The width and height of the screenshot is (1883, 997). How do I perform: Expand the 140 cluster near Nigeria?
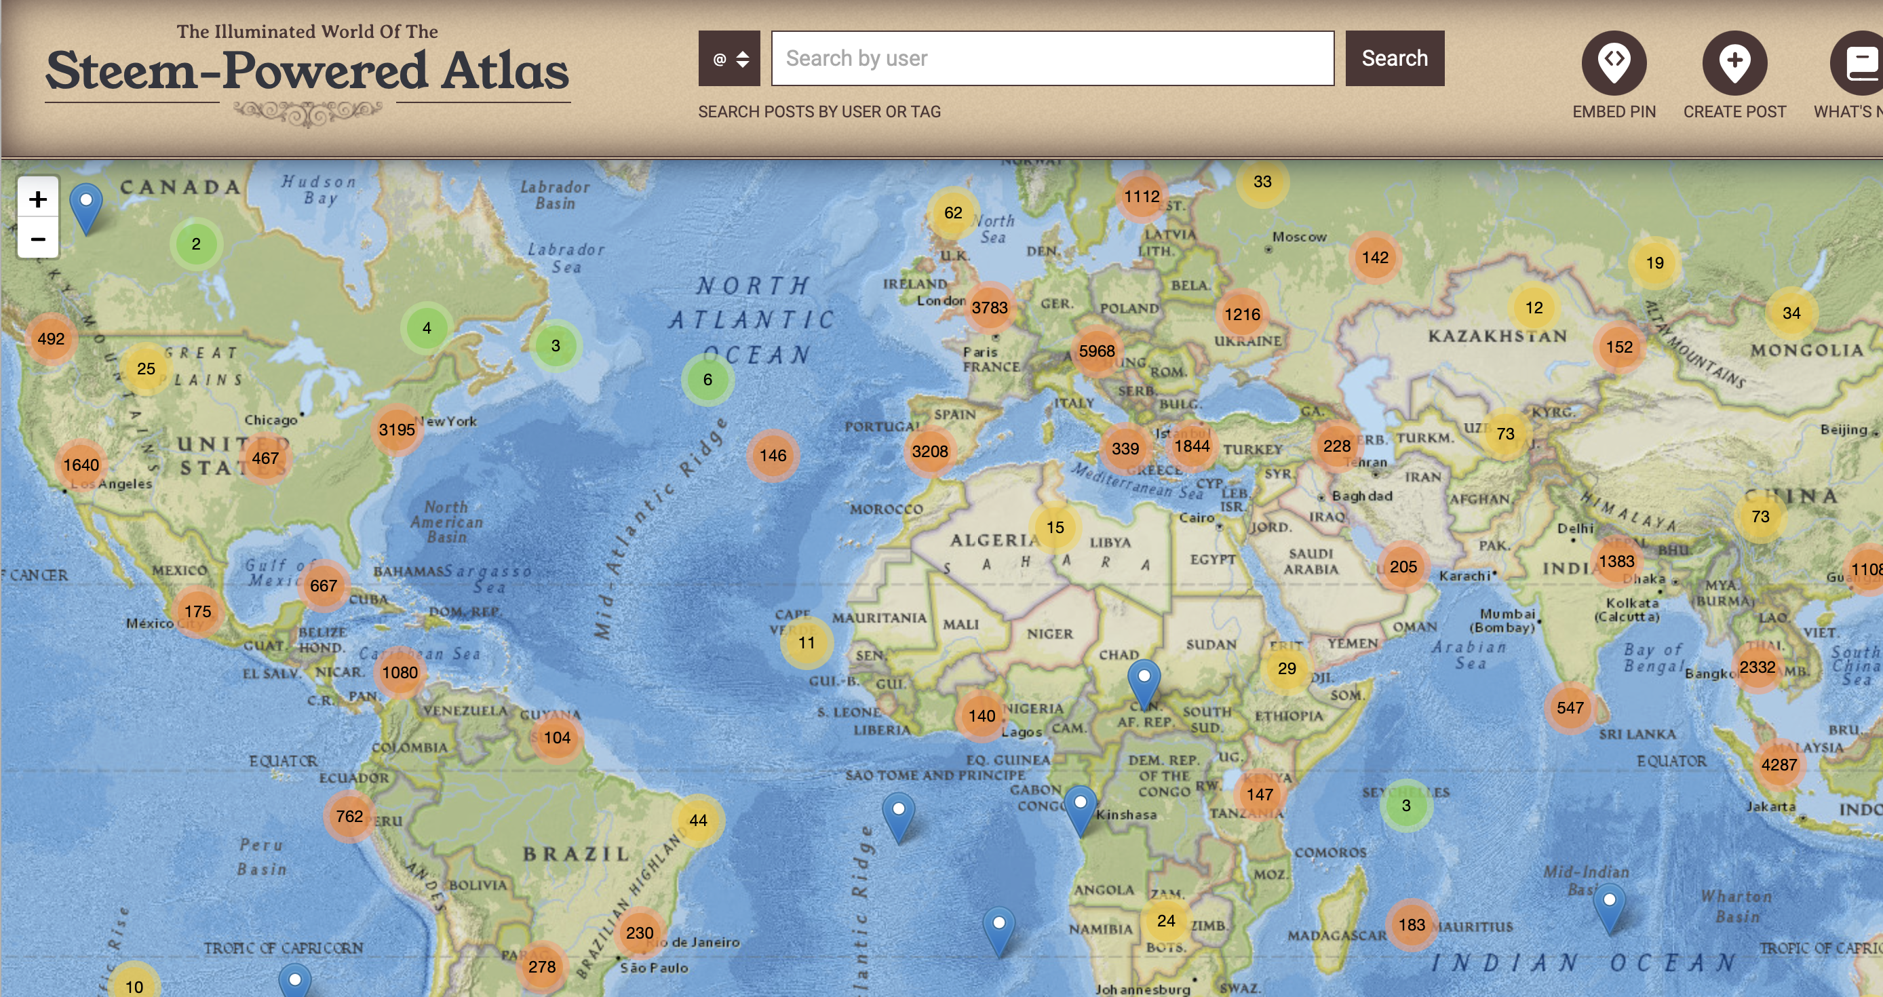982,716
